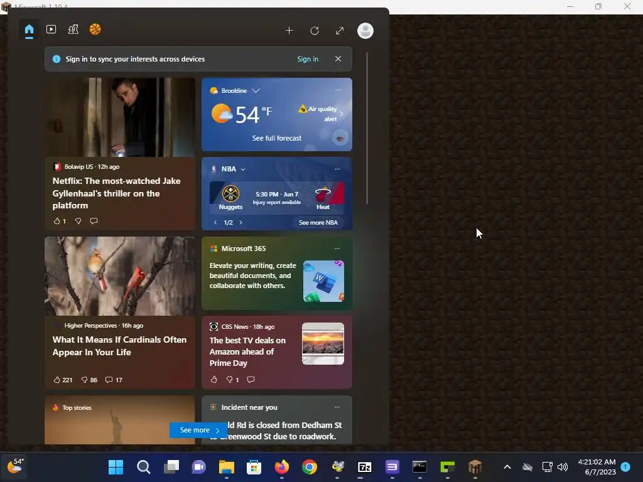Click the Sign in link
This screenshot has width=643, height=482.
(x=308, y=59)
